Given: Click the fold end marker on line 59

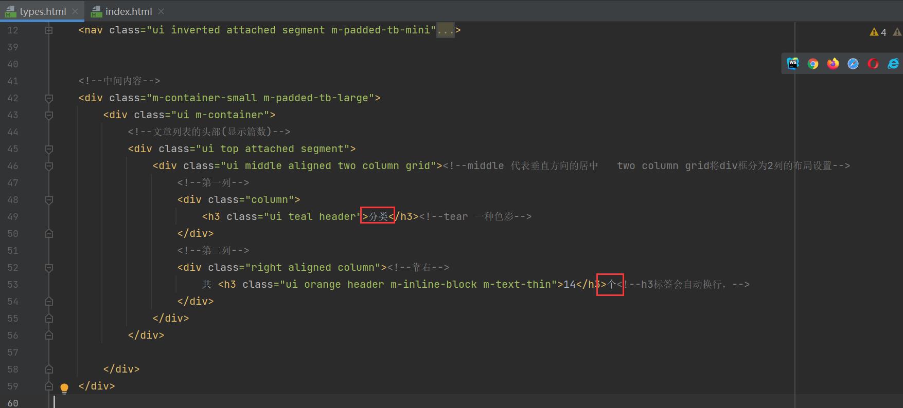Looking at the screenshot, I should click(x=49, y=386).
